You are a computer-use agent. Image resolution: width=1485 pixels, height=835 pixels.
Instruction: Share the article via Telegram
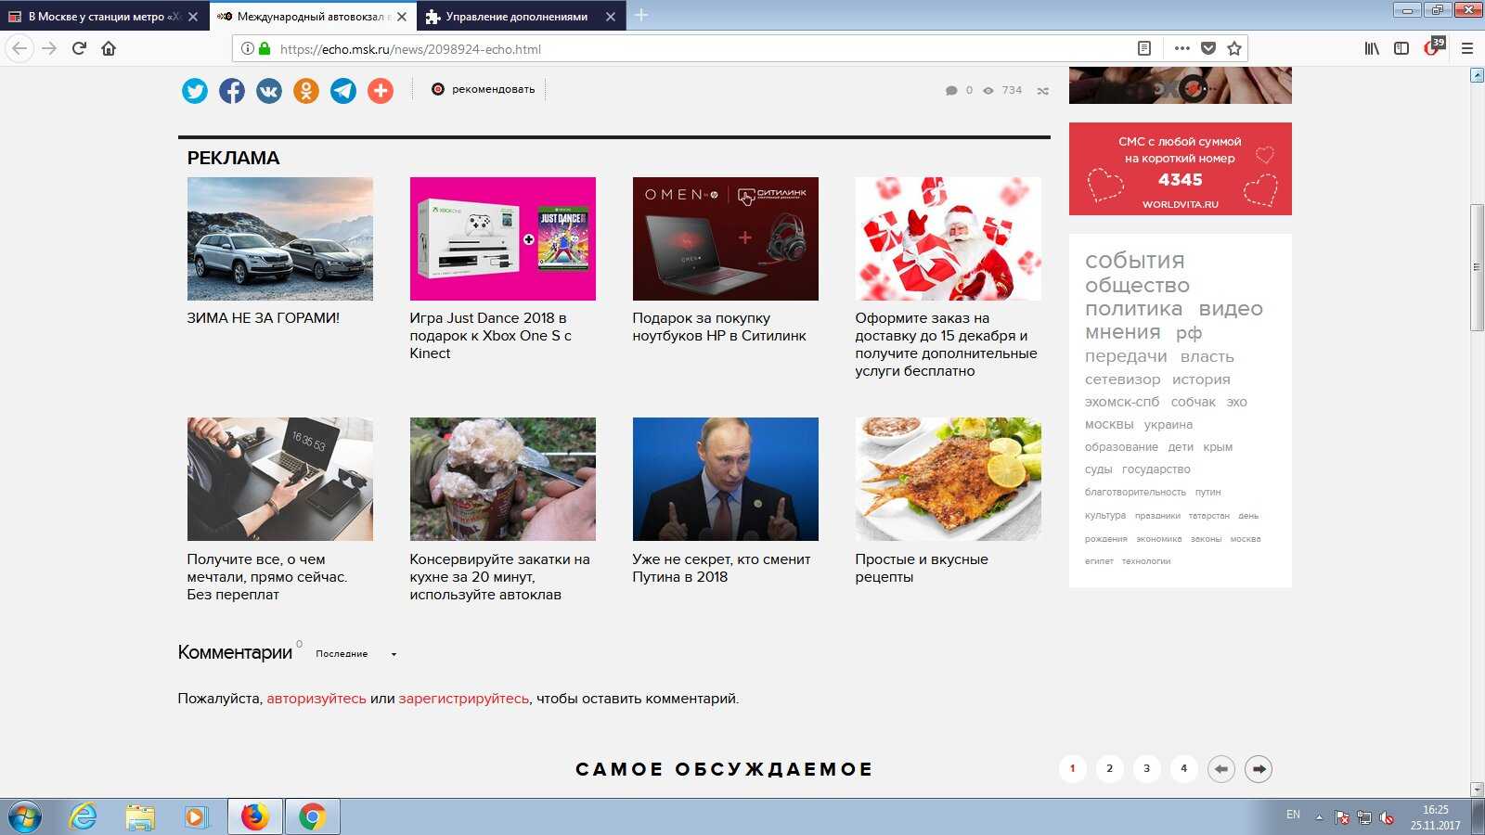coord(343,90)
